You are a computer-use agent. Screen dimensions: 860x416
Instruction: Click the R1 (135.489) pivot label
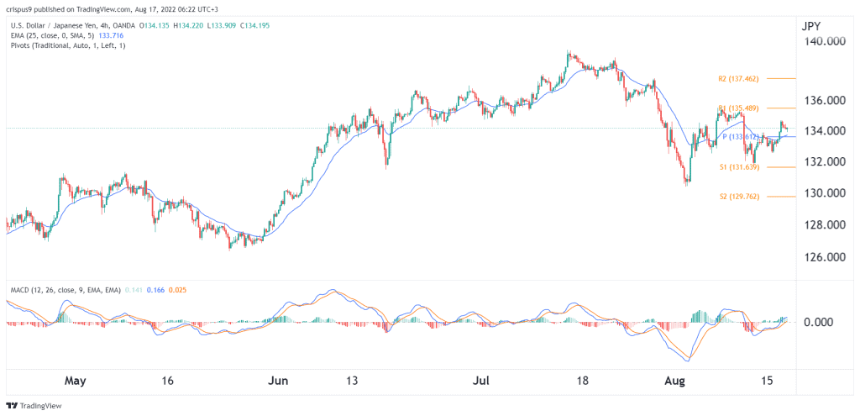tap(738, 108)
